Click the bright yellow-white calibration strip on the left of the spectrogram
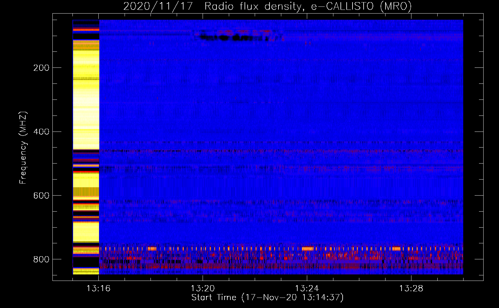The height and width of the screenshot is (308, 499). pos(86,147)
